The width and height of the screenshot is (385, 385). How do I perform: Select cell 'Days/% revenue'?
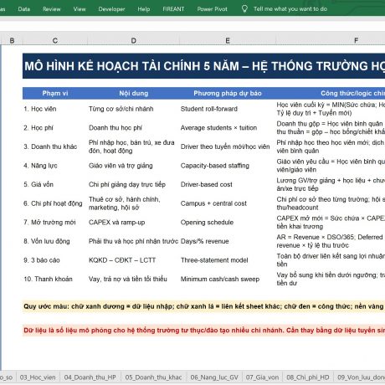click(x=228, y=241)
